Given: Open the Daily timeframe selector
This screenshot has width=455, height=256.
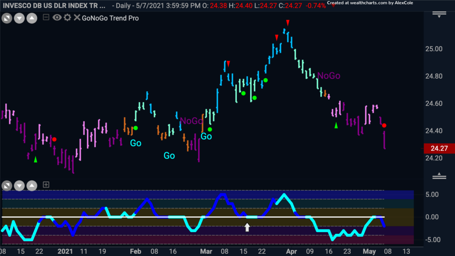Looking at the screenshot, I should [x=123, y=5].
